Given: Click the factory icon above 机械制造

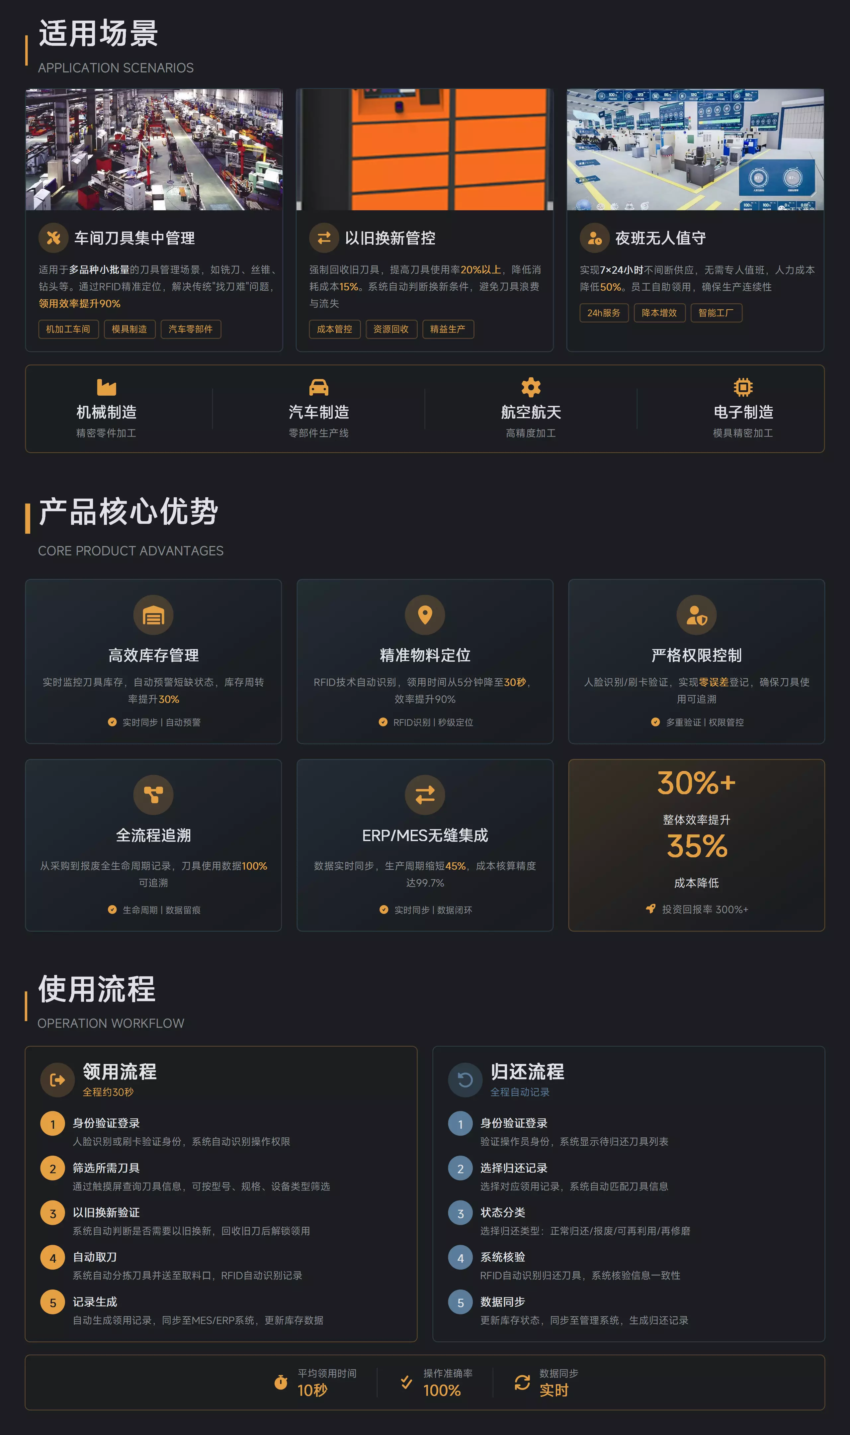Looking at the screenshot, I should point(107,387).
